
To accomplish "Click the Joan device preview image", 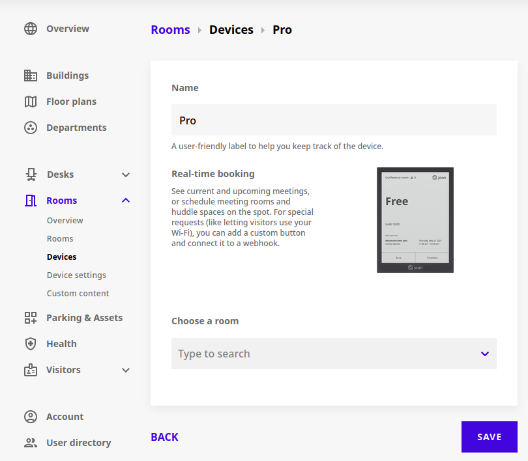I will coord(415,220).
